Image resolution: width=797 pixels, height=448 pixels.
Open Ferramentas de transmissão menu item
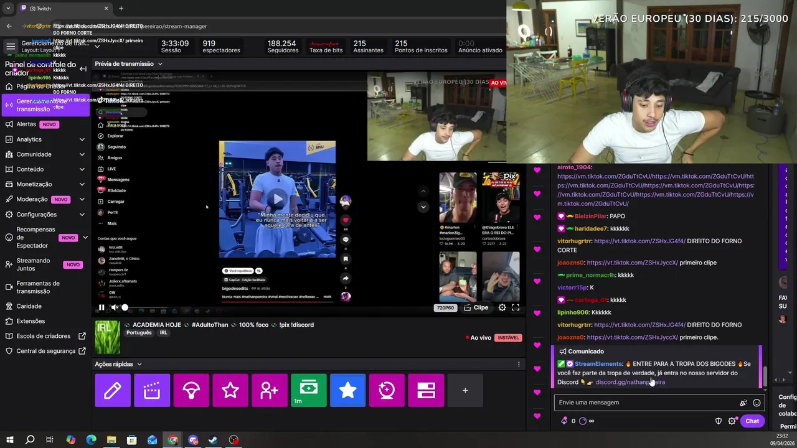pos(45,287)
